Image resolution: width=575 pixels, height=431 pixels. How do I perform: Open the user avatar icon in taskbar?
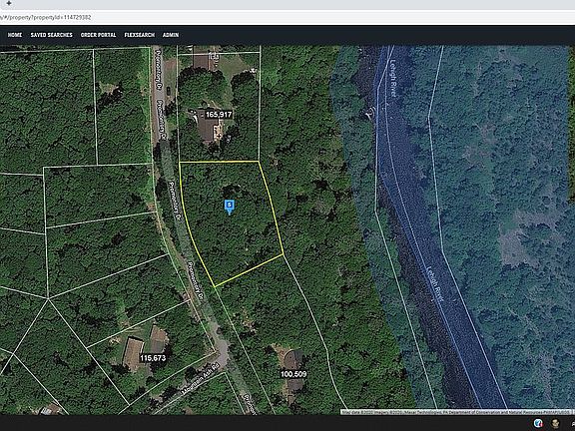click(555, 423)
